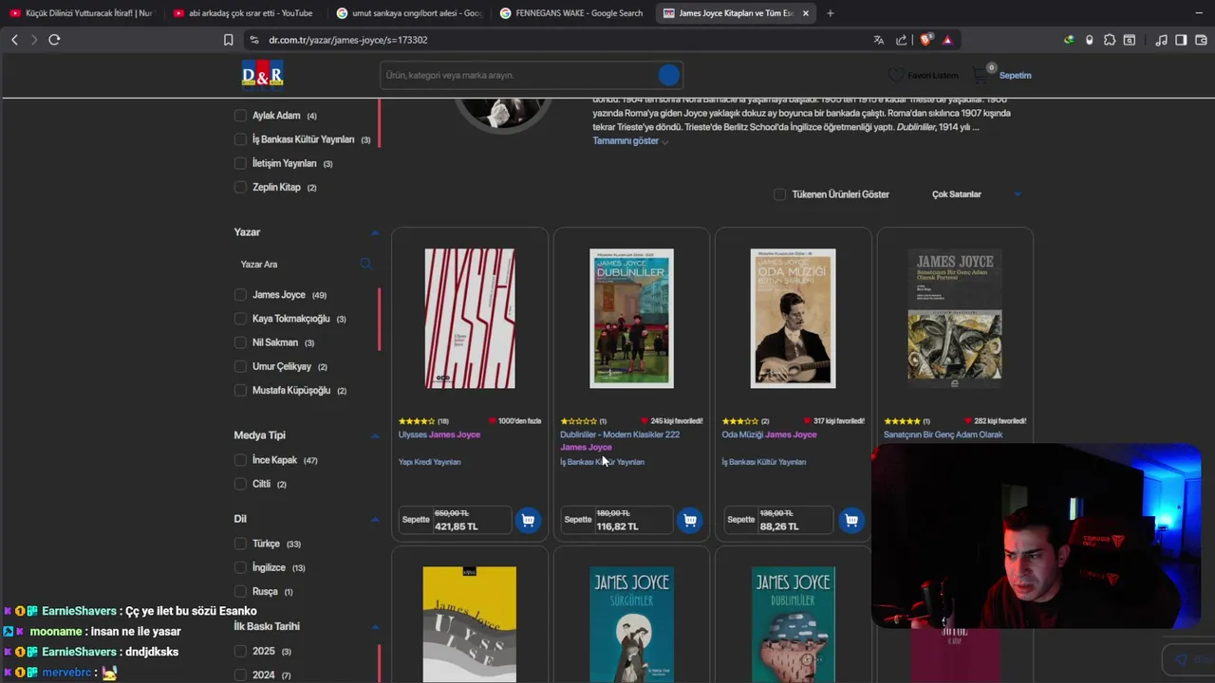Open the Ulysses James Joyce title link

pos(439,434)
